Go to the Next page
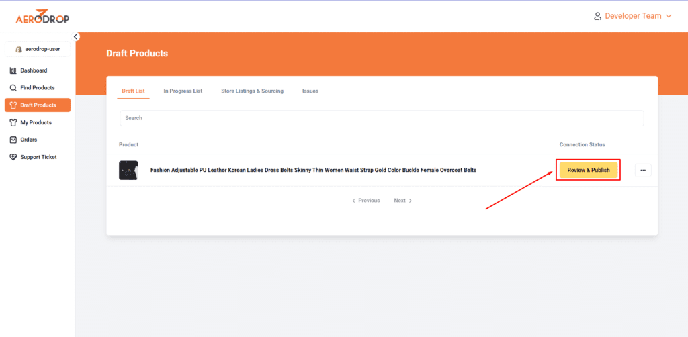The height and width of the screenshot is (337, 688). [x=402, y=201]
